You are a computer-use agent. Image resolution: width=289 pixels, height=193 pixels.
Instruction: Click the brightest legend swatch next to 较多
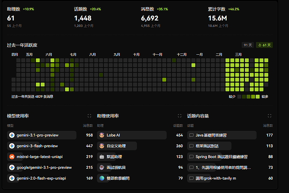coord(258,96)
